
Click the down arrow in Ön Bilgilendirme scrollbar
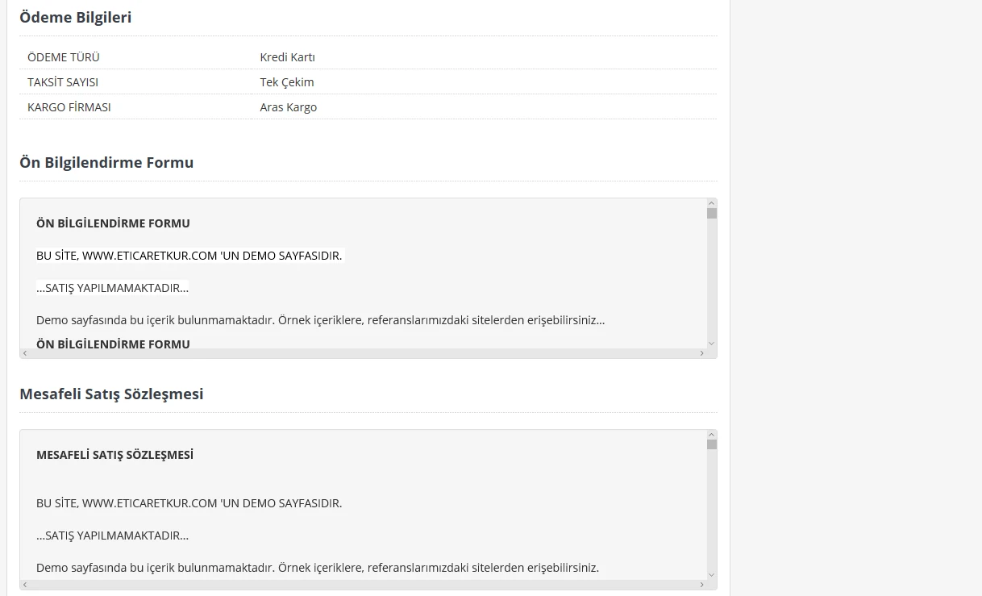tap(712, 343)
